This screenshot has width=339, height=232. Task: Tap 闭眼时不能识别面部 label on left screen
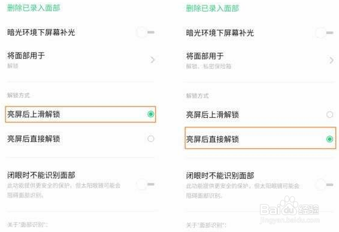41,175
